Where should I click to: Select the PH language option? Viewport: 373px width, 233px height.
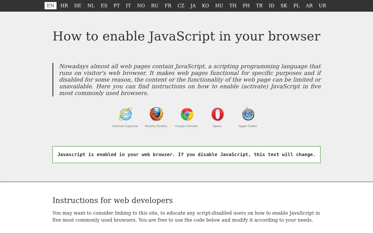246,6
